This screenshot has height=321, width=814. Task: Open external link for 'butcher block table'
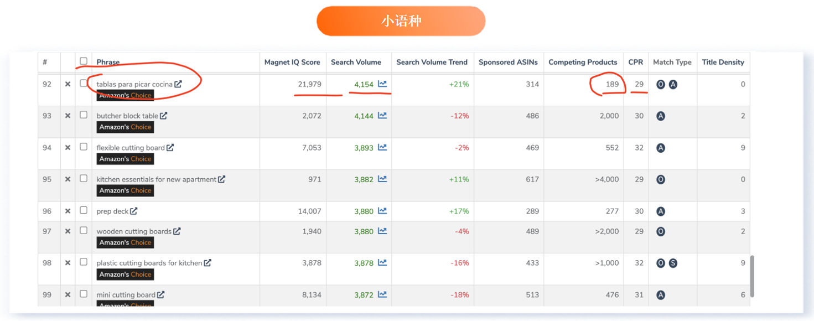(x=164, y=116)
